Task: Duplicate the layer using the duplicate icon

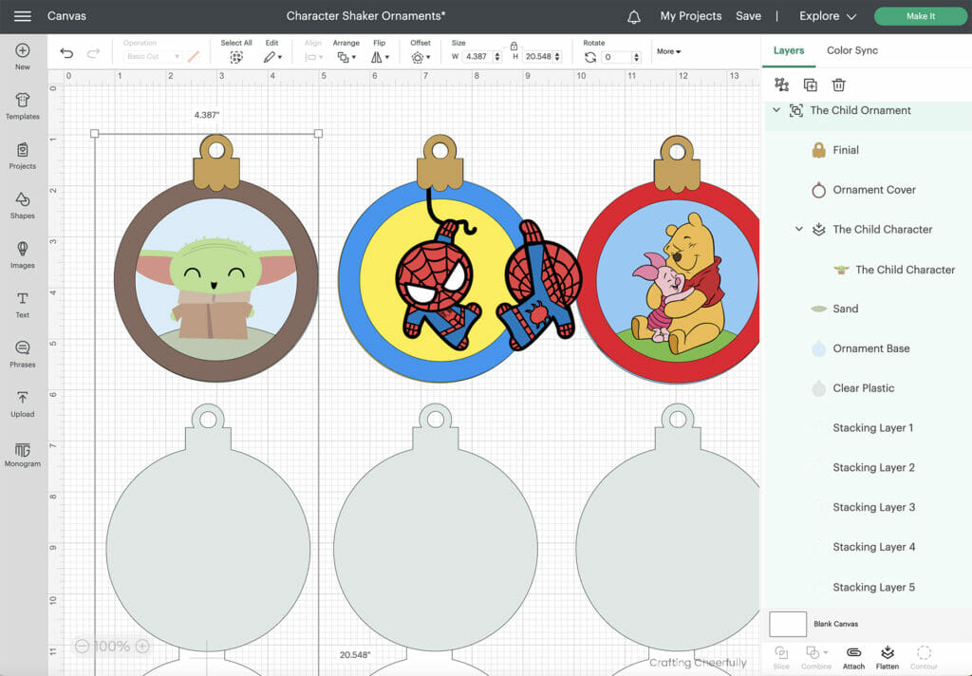Action: tap(810, 84)
